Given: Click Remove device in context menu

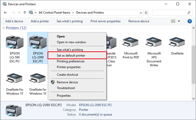Looking at the screenshot, I should pyautogui.click(x=67, y=82).
